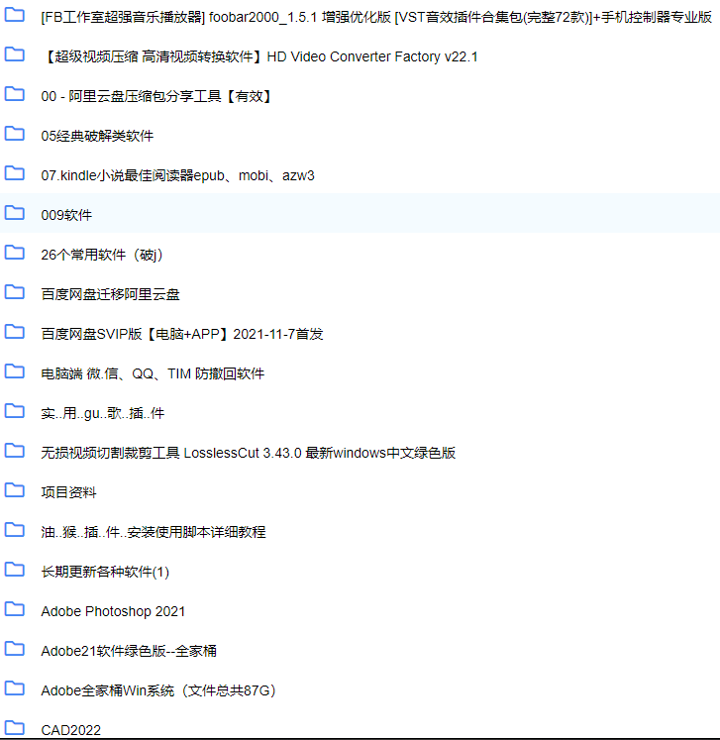Open the 05经典破解类软件 folder name
Viewport: 720px width, 740px height.
pyautogui.click(x=97, y=137)
